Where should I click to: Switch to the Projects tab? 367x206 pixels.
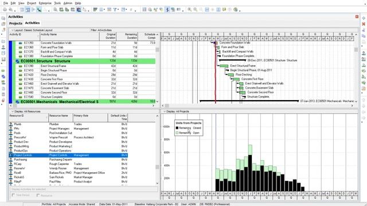coord(15,23)
